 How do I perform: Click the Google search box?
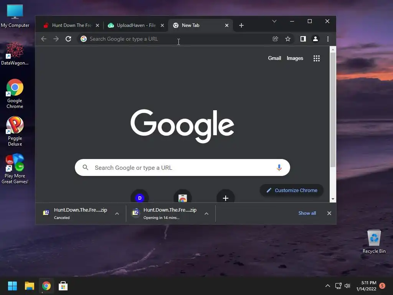[182, 167]
